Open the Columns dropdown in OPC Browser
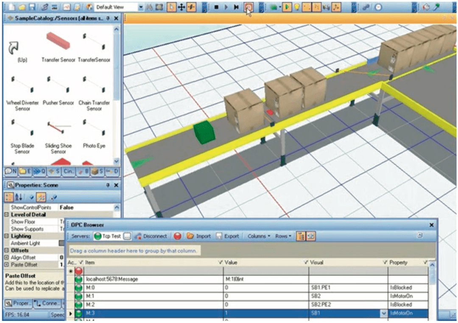This screenshot has height=323, width=458. coord(259,236)
